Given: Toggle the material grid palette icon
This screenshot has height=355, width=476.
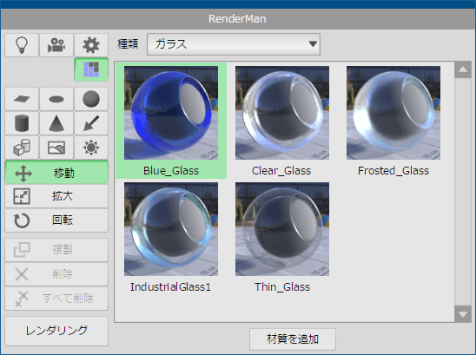Looking at the screenshot, I should tap(91, 69).
